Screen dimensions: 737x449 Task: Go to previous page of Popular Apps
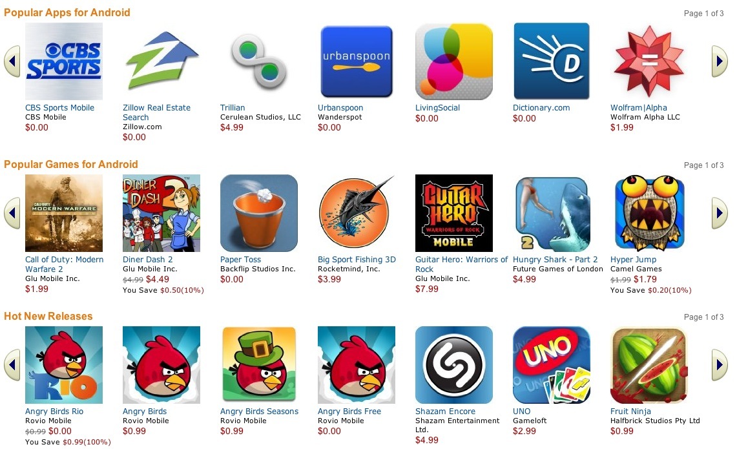coord(12,61)
